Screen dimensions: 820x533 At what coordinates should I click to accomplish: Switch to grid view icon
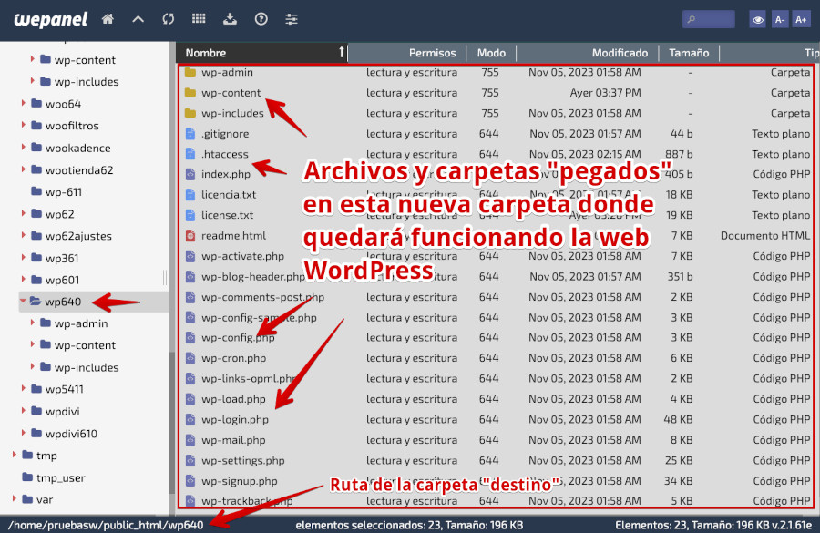(x=199, y=19)
